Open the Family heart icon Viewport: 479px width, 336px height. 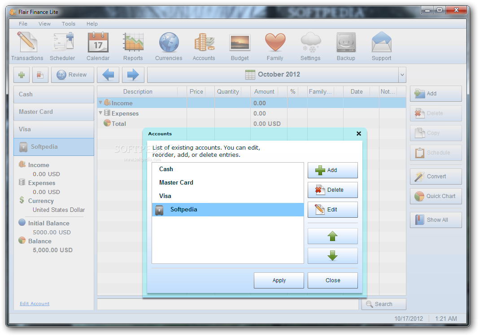coord(275,47)
